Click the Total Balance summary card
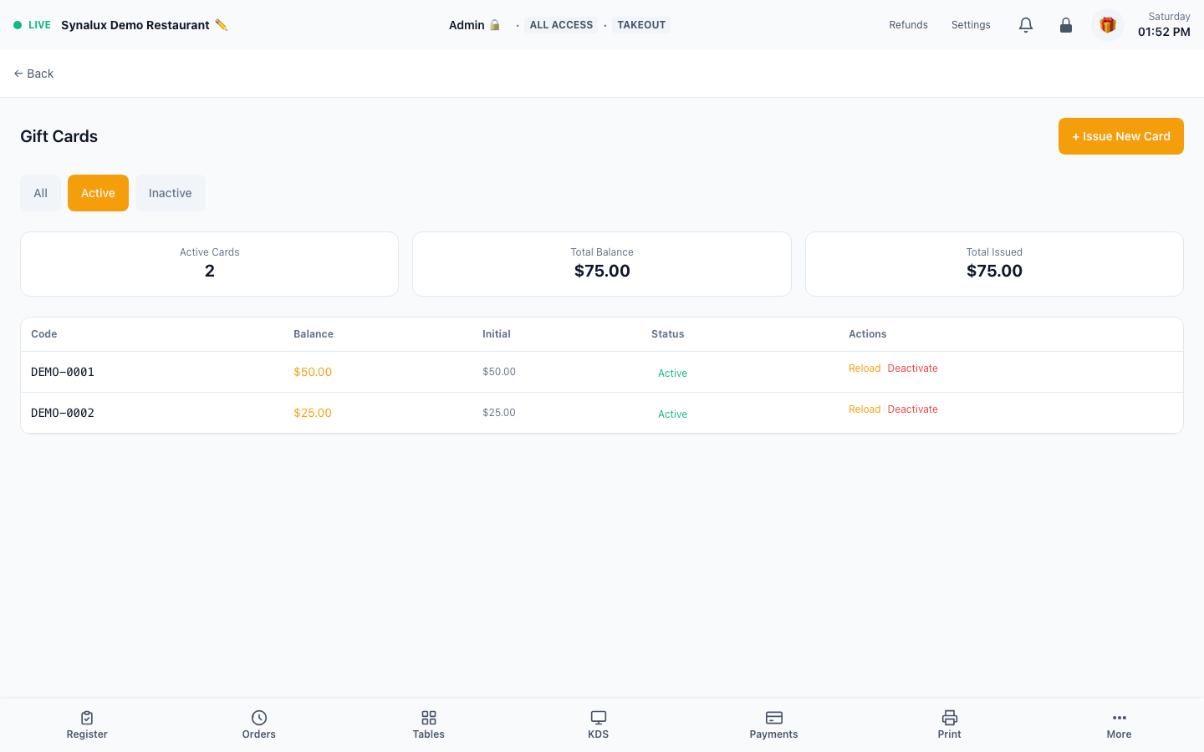This screenshot has height=752, width=1204. 602,264
